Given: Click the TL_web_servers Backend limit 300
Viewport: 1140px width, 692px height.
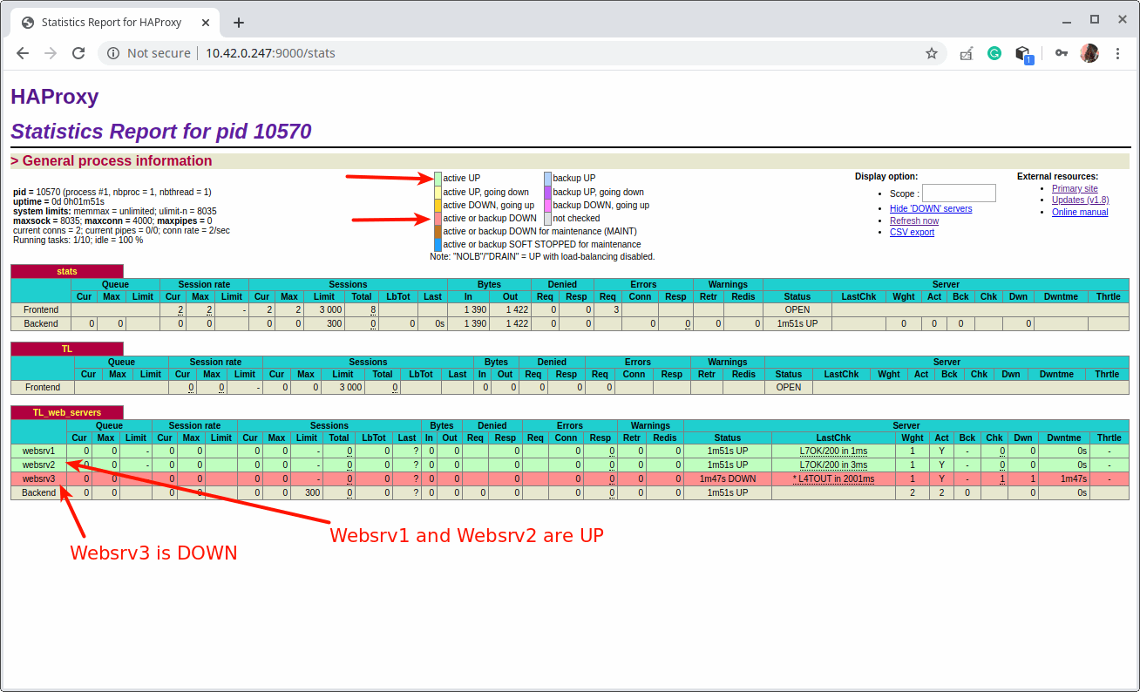Looking at the screenshot, I should [313, 493].
